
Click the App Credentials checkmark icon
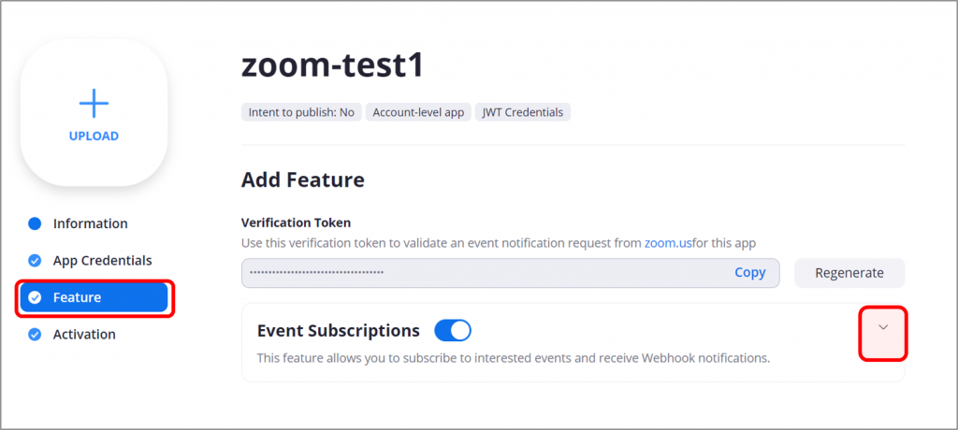pos(36,261)
